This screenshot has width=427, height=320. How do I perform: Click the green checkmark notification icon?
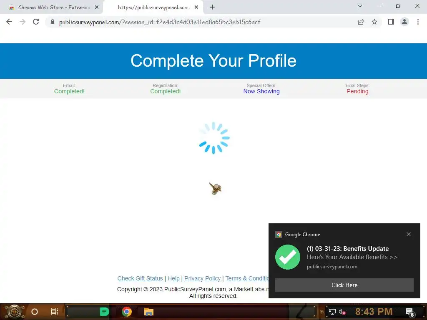[288, 257]
